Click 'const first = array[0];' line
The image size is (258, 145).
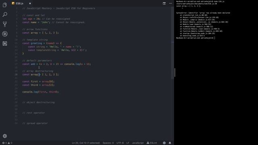pos(38,81)
